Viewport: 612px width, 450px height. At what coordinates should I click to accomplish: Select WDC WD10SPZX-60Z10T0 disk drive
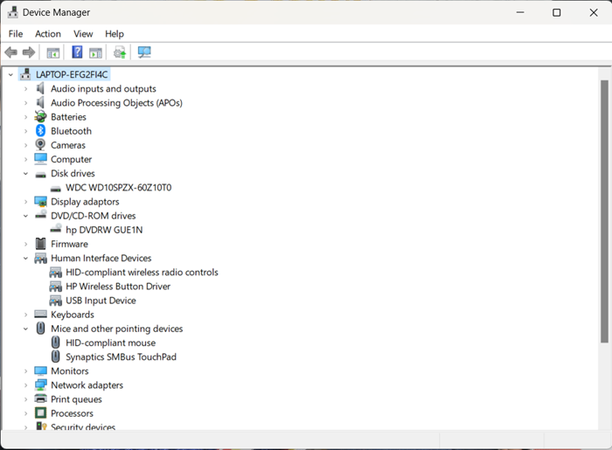tap(118, 188)
